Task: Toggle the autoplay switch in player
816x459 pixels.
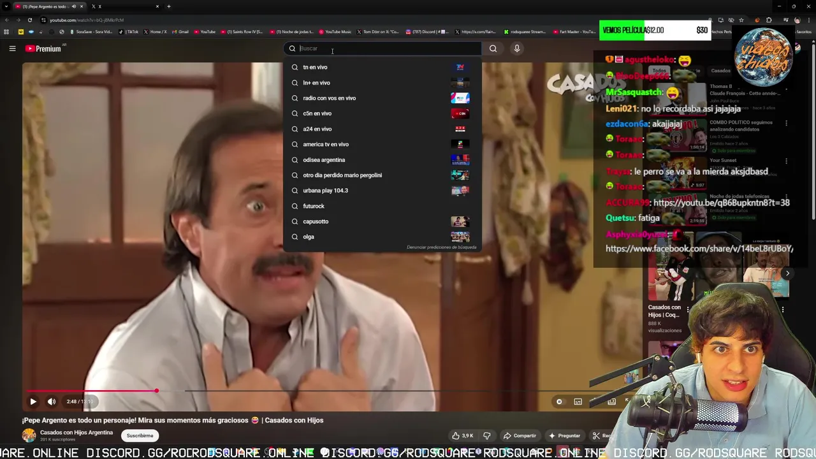Action: tap(559, 402)
